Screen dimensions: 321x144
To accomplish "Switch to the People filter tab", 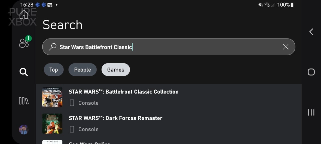I will coord(83,69).
